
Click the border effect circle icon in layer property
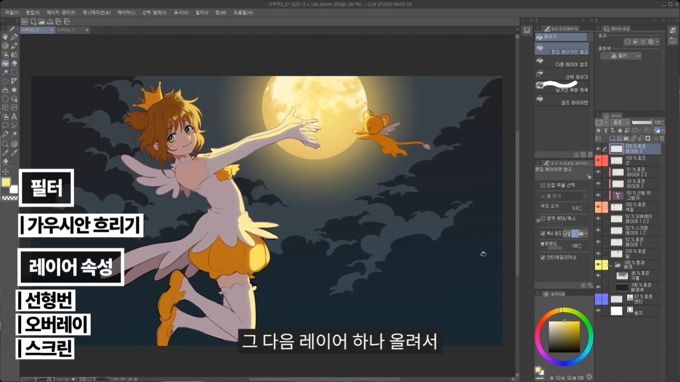(x=628, y=42)
